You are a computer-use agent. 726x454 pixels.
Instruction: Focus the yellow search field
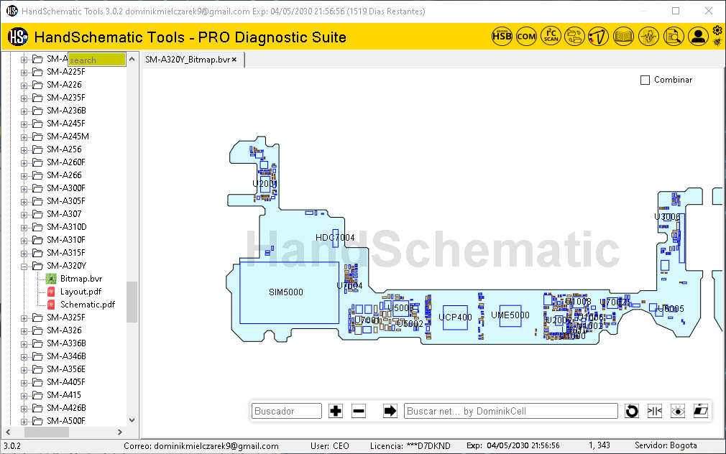[97, 60]
